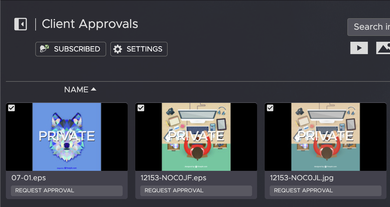Uncheck the 12153-NOC0JL.jpg checkbox
390x207 pixels.
click(x=270, y=108)
